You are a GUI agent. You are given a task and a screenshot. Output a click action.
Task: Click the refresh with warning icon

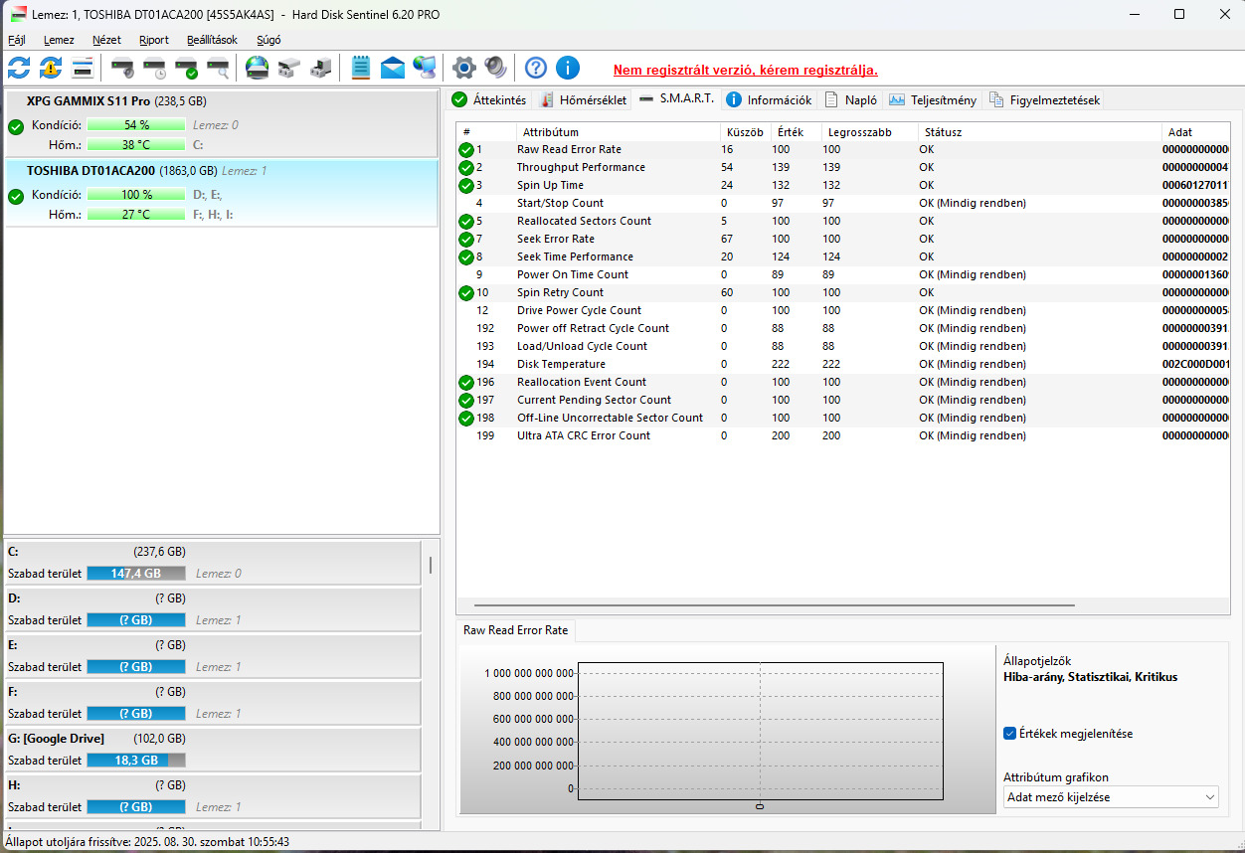click(51, 68)
